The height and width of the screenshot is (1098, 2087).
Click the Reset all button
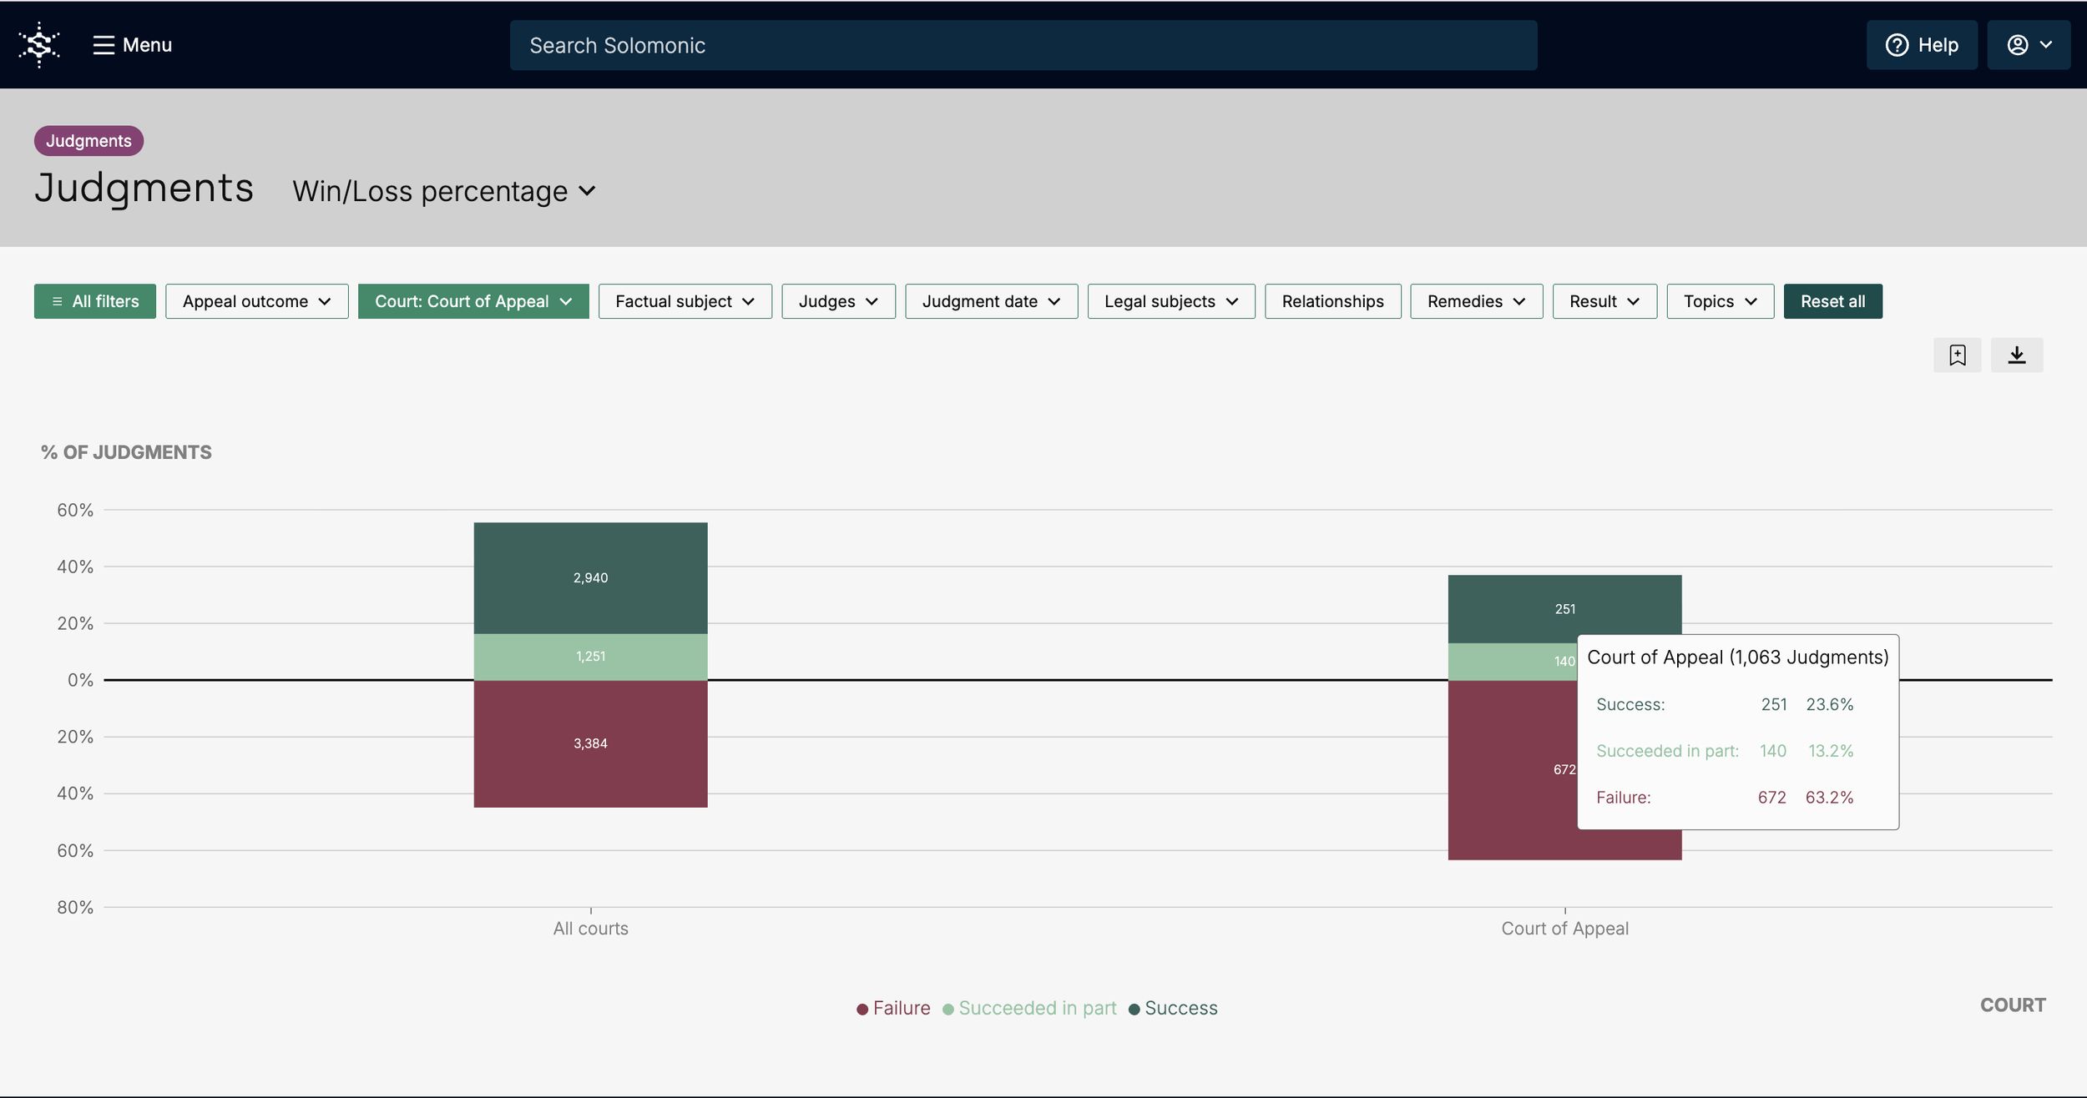1832,301
